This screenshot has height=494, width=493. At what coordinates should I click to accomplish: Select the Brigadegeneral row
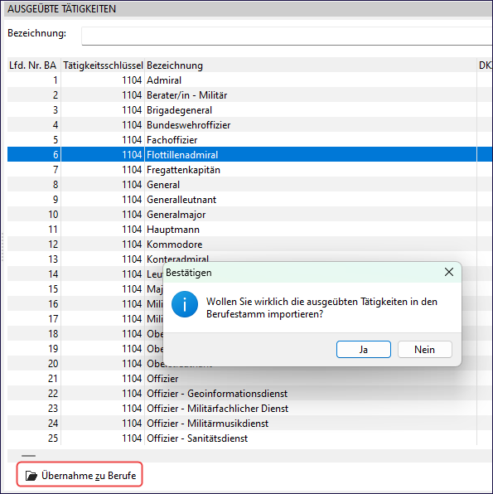click(242, 110)
